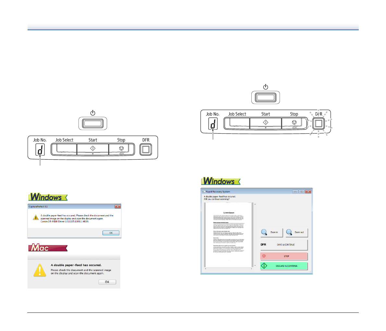Click OK in the Mac double-feed alert
This screenshot has height=331, width=386.
pyautogui.click(x=107, y=282)
